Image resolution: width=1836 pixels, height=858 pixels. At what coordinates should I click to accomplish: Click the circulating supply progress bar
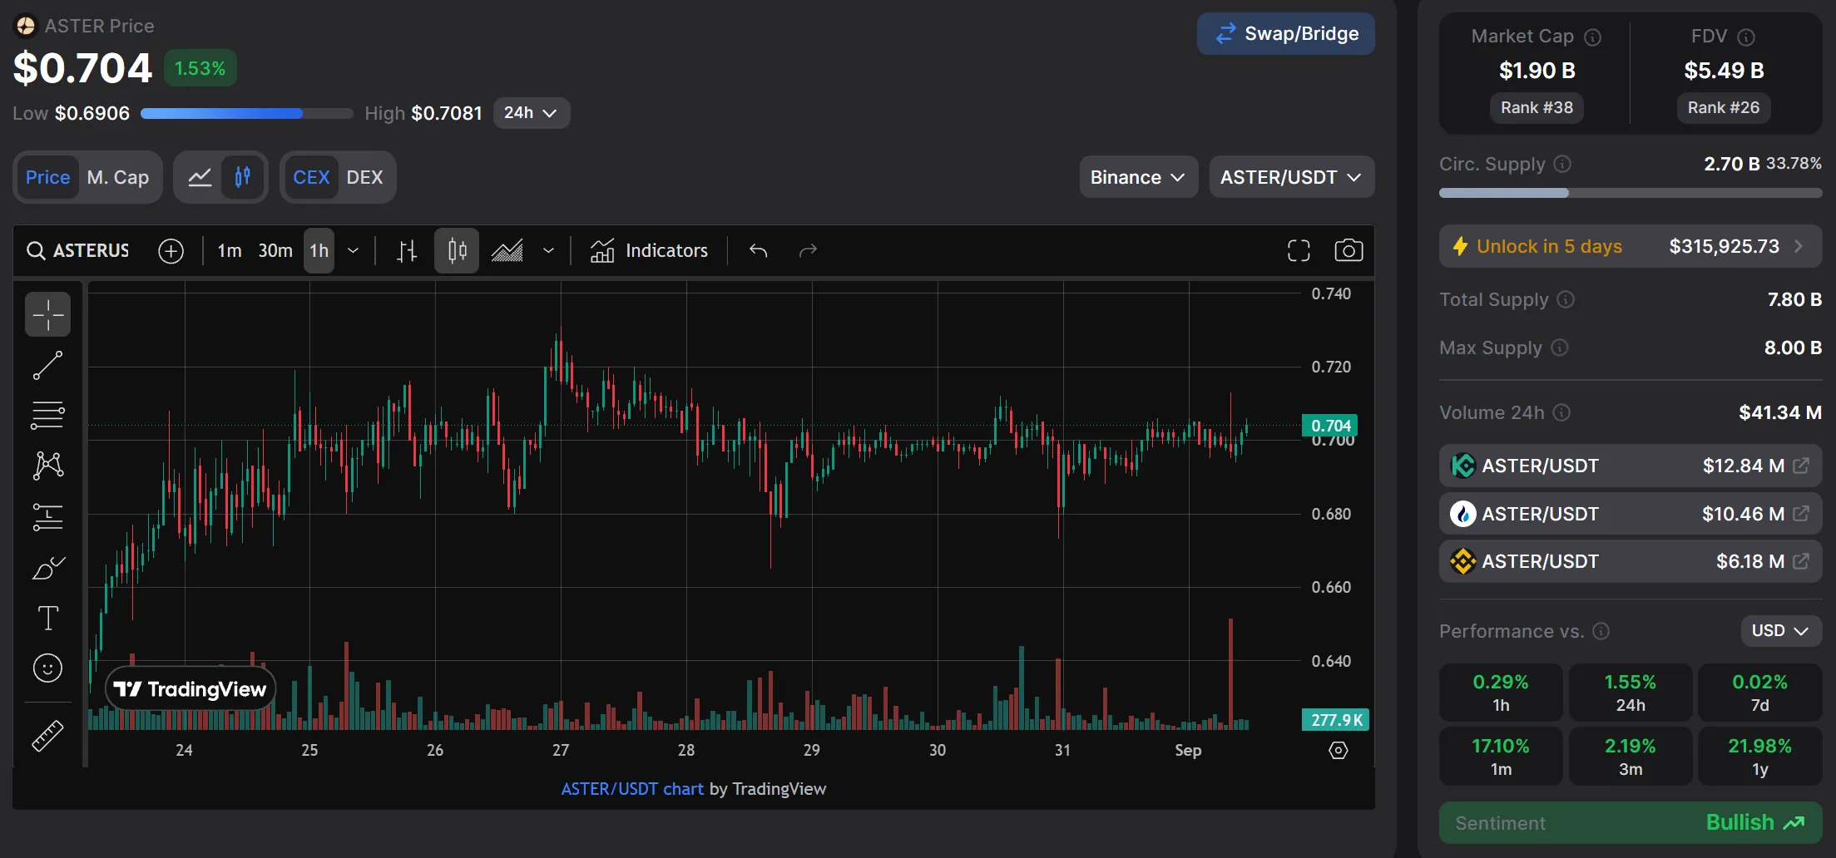(1630, 193)
